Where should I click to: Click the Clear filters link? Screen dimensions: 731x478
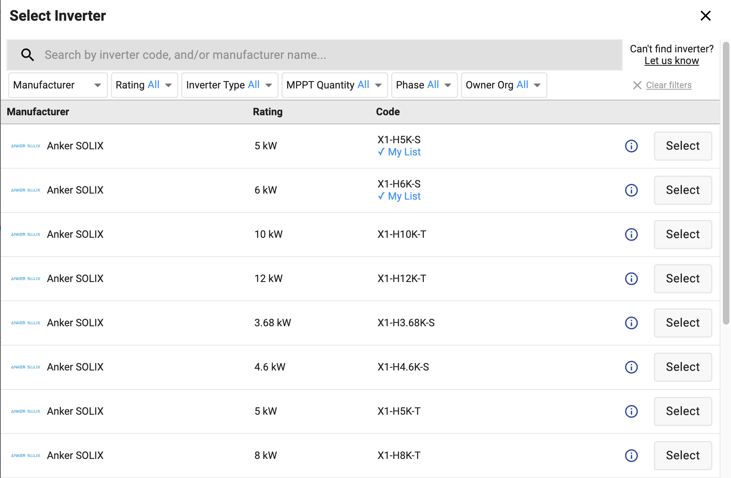668,85
